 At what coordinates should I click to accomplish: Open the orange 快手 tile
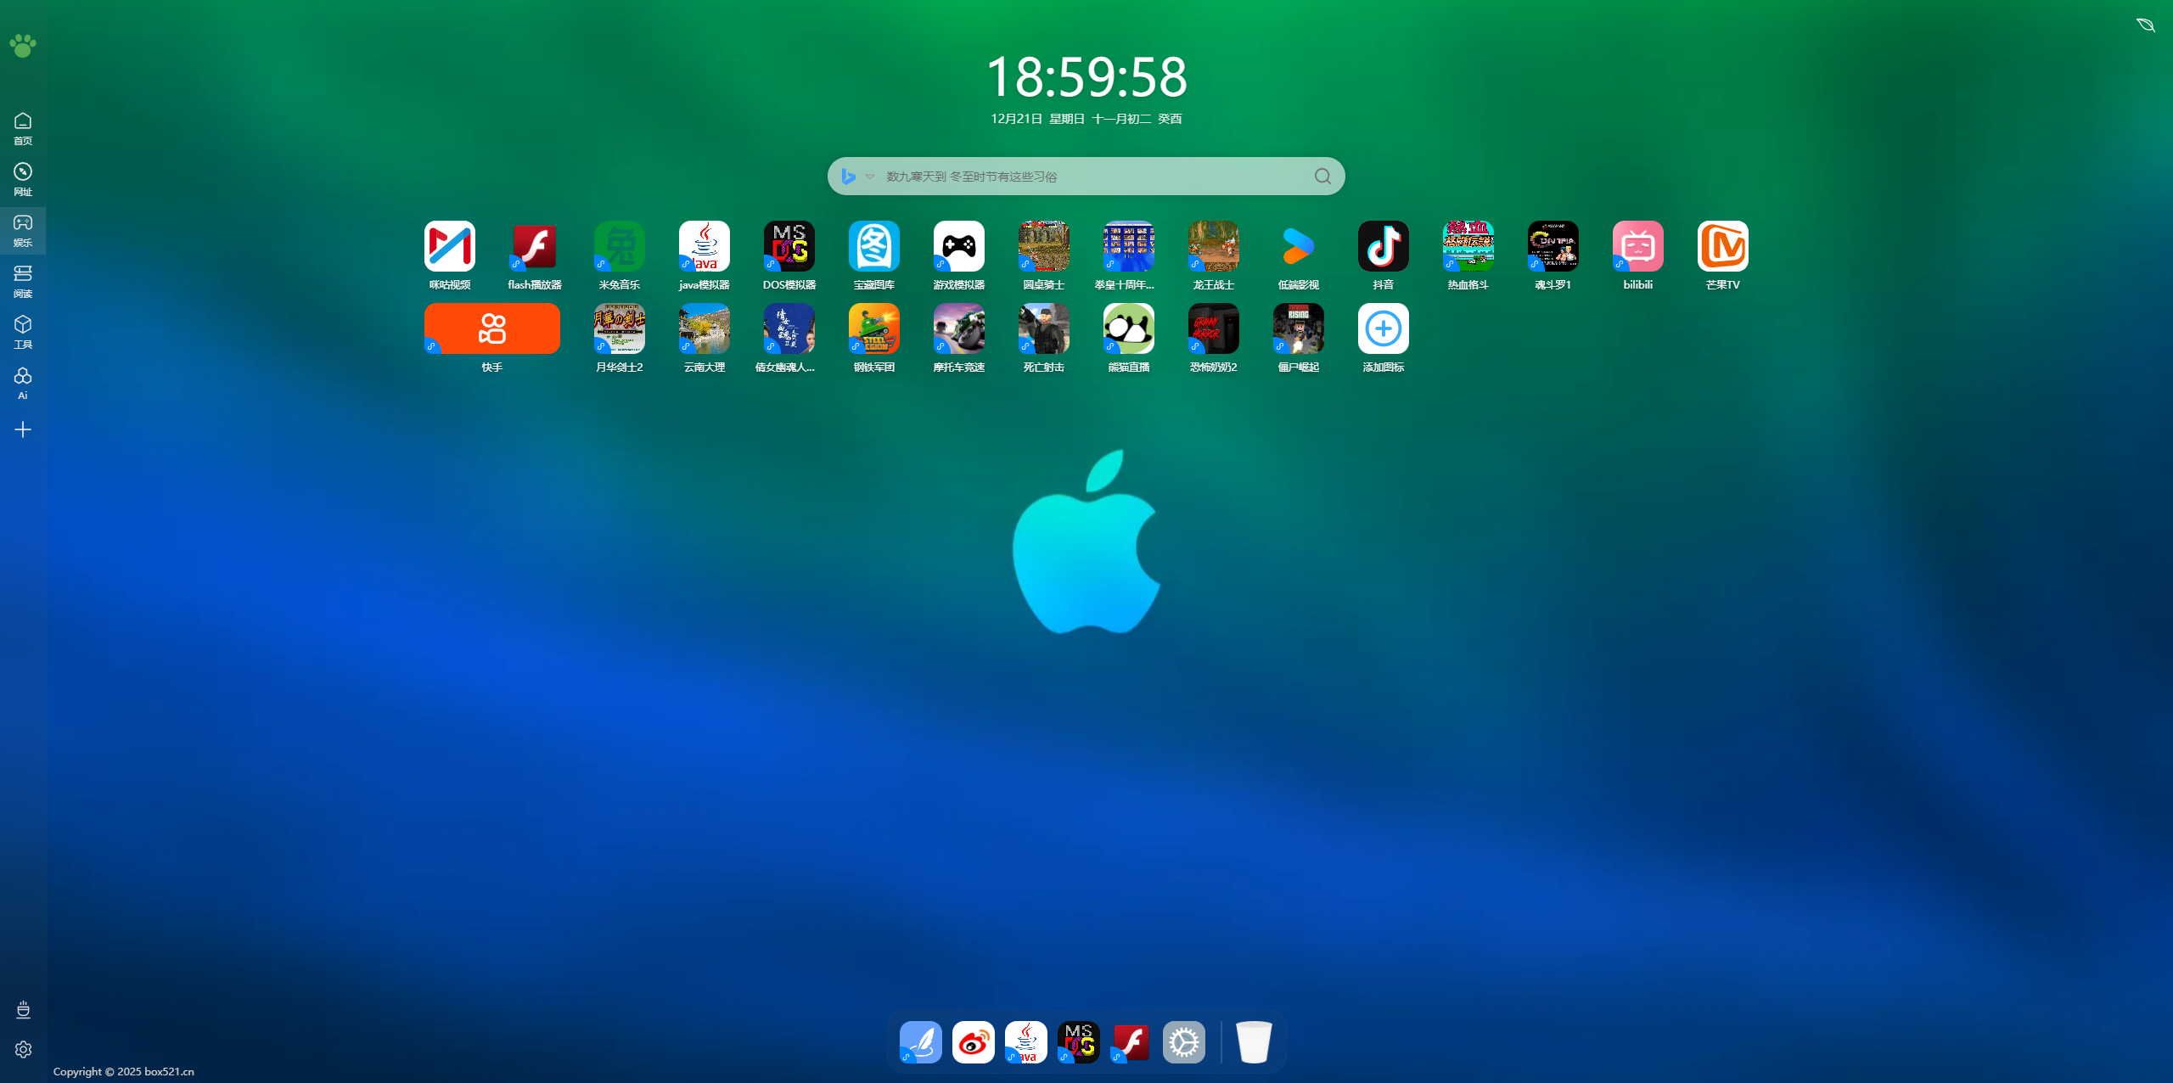pyautogui.click(x=491, y=328)
